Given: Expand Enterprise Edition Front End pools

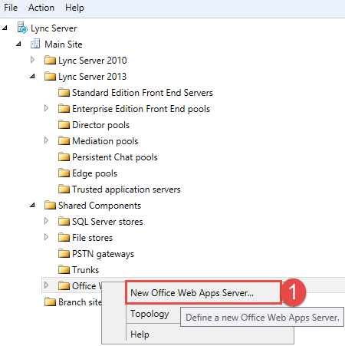Looking at the screenshot, I should [46, 108].
